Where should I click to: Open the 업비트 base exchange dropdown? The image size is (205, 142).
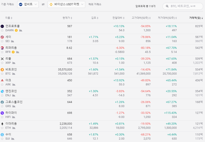(x=28, y=4)
